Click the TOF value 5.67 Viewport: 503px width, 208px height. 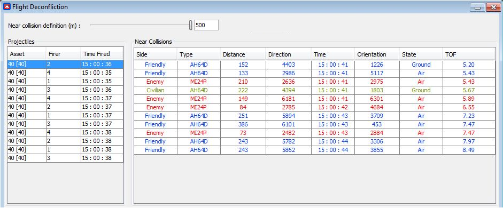[469, 90]
